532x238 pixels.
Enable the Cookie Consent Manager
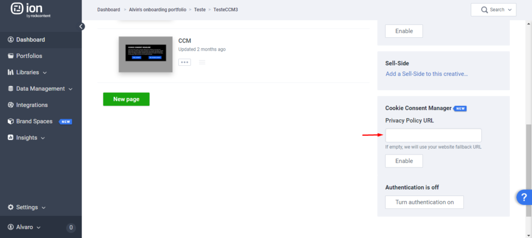[x=404, y=161]
